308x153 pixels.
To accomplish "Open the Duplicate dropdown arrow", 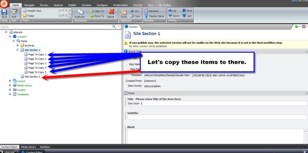I will [86, 17].
